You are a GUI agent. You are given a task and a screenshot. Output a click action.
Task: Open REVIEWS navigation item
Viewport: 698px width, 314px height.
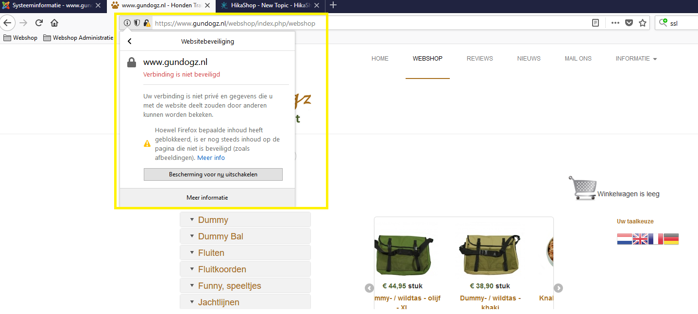(480, 59)
